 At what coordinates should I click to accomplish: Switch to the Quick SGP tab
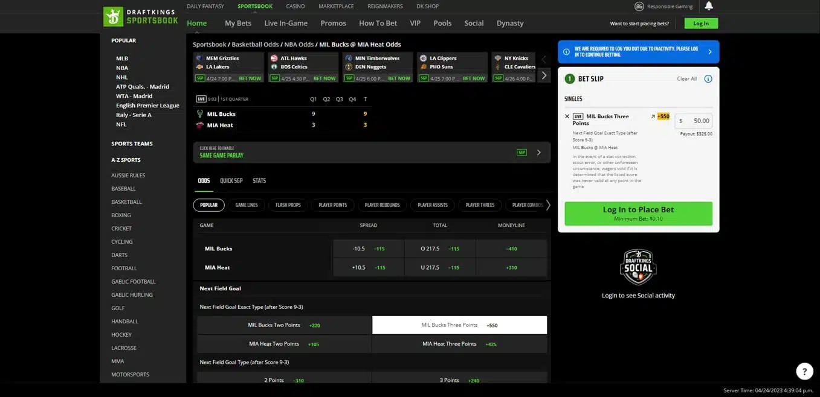[231, 181]
